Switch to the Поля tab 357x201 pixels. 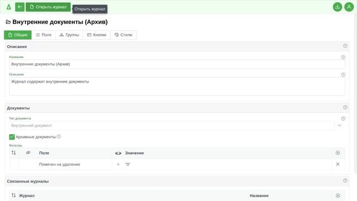[x=44, y=35]
